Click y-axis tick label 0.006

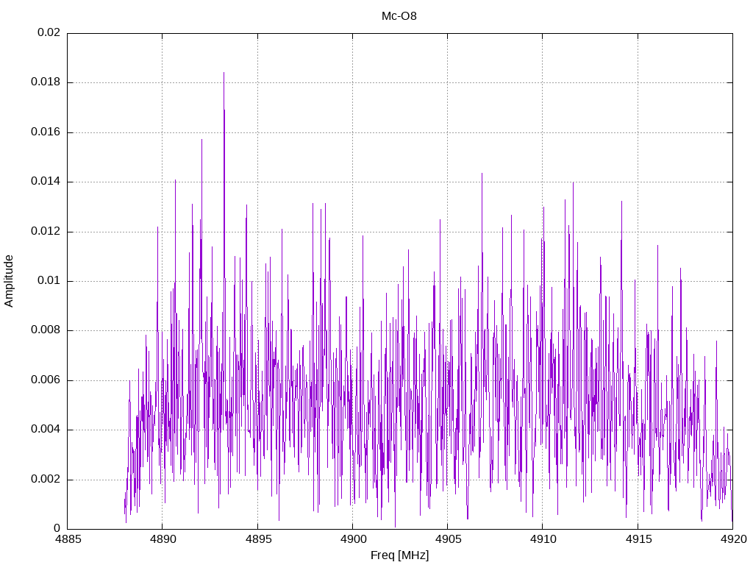pos(46,380)
